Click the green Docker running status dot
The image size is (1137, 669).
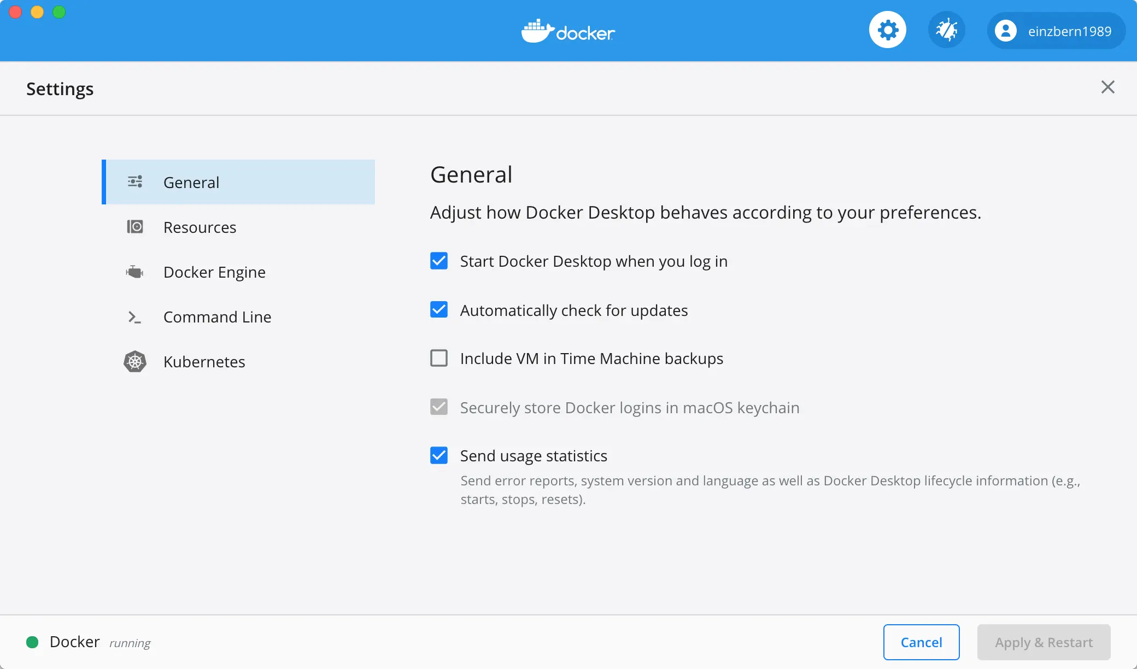pyautogui.click(x=32, y=642)
